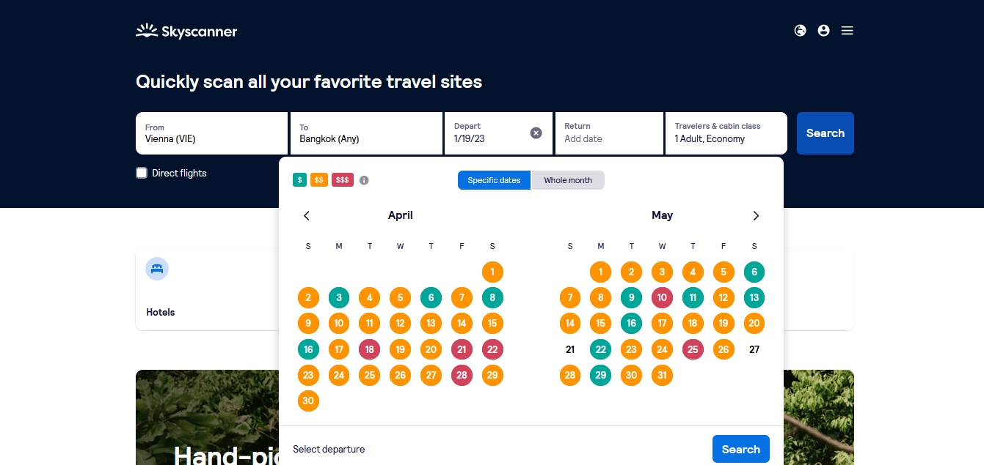
Task: Click the Hotels bed icon
Action: coord(157,269)
